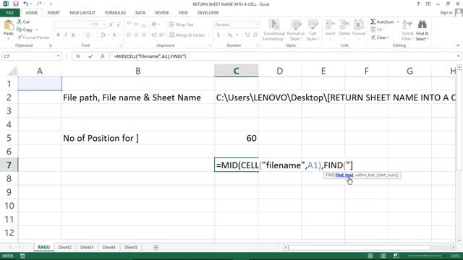Switch to the FORMULAS tab
Screen dimensions: 463x260
[x=115, y=13]
